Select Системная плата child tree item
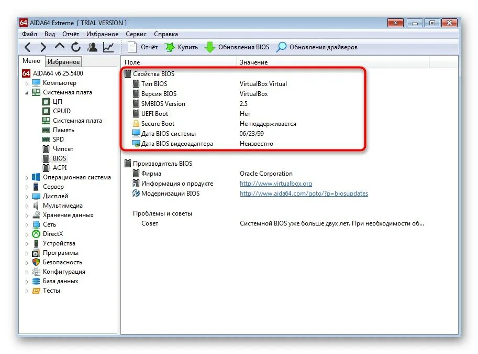This screenshot has width=478, height=354. (77, 121)
